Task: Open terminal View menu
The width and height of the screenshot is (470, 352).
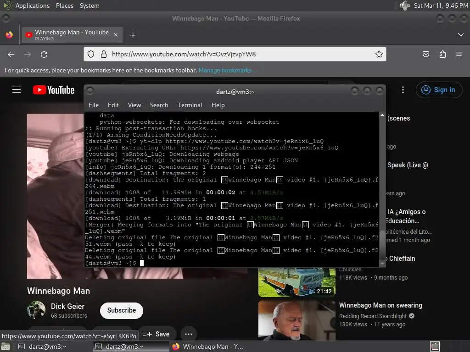Action: click(x=134, y=105)
